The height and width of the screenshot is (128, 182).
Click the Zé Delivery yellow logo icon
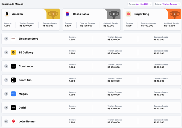[x=13, y=52]
